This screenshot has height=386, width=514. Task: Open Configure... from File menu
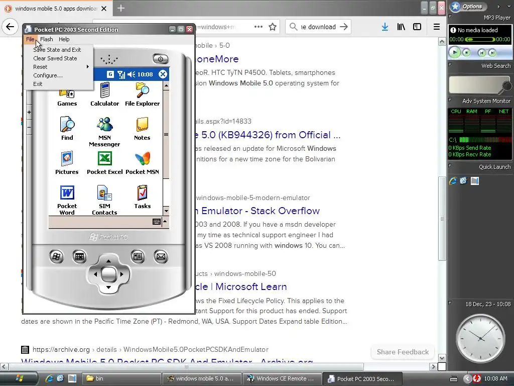pos(48,75)
